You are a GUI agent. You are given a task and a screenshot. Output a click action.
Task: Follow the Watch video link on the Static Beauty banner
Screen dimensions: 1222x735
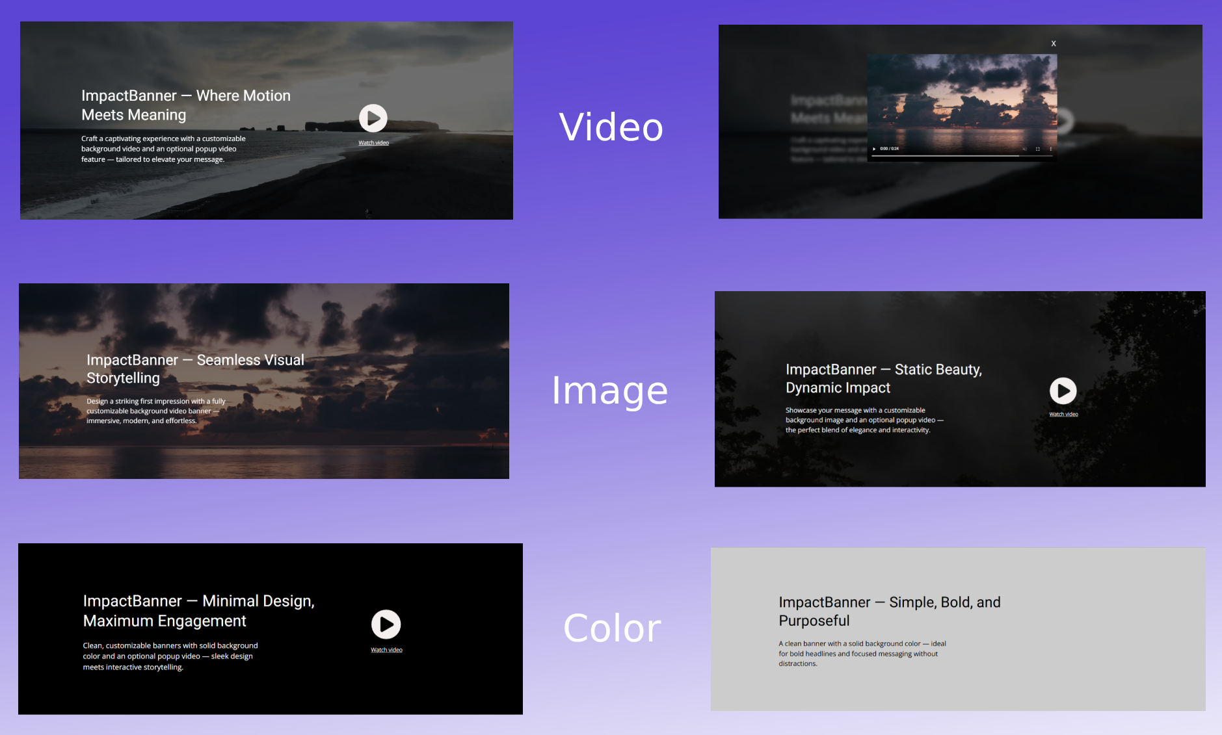point(1063,415)
